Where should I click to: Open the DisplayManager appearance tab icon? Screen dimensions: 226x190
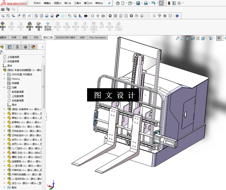(x=33, y=47)
